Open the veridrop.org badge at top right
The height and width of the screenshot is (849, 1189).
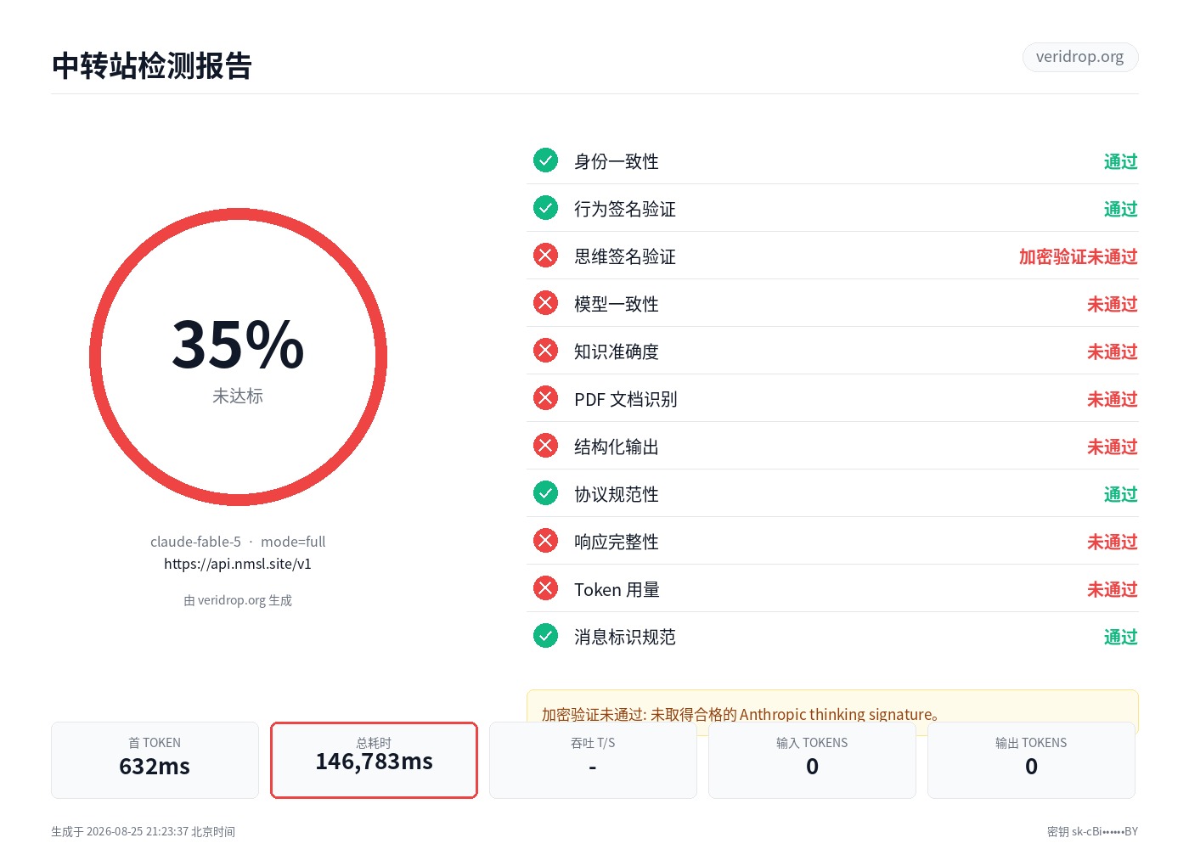click(1079, 57)
